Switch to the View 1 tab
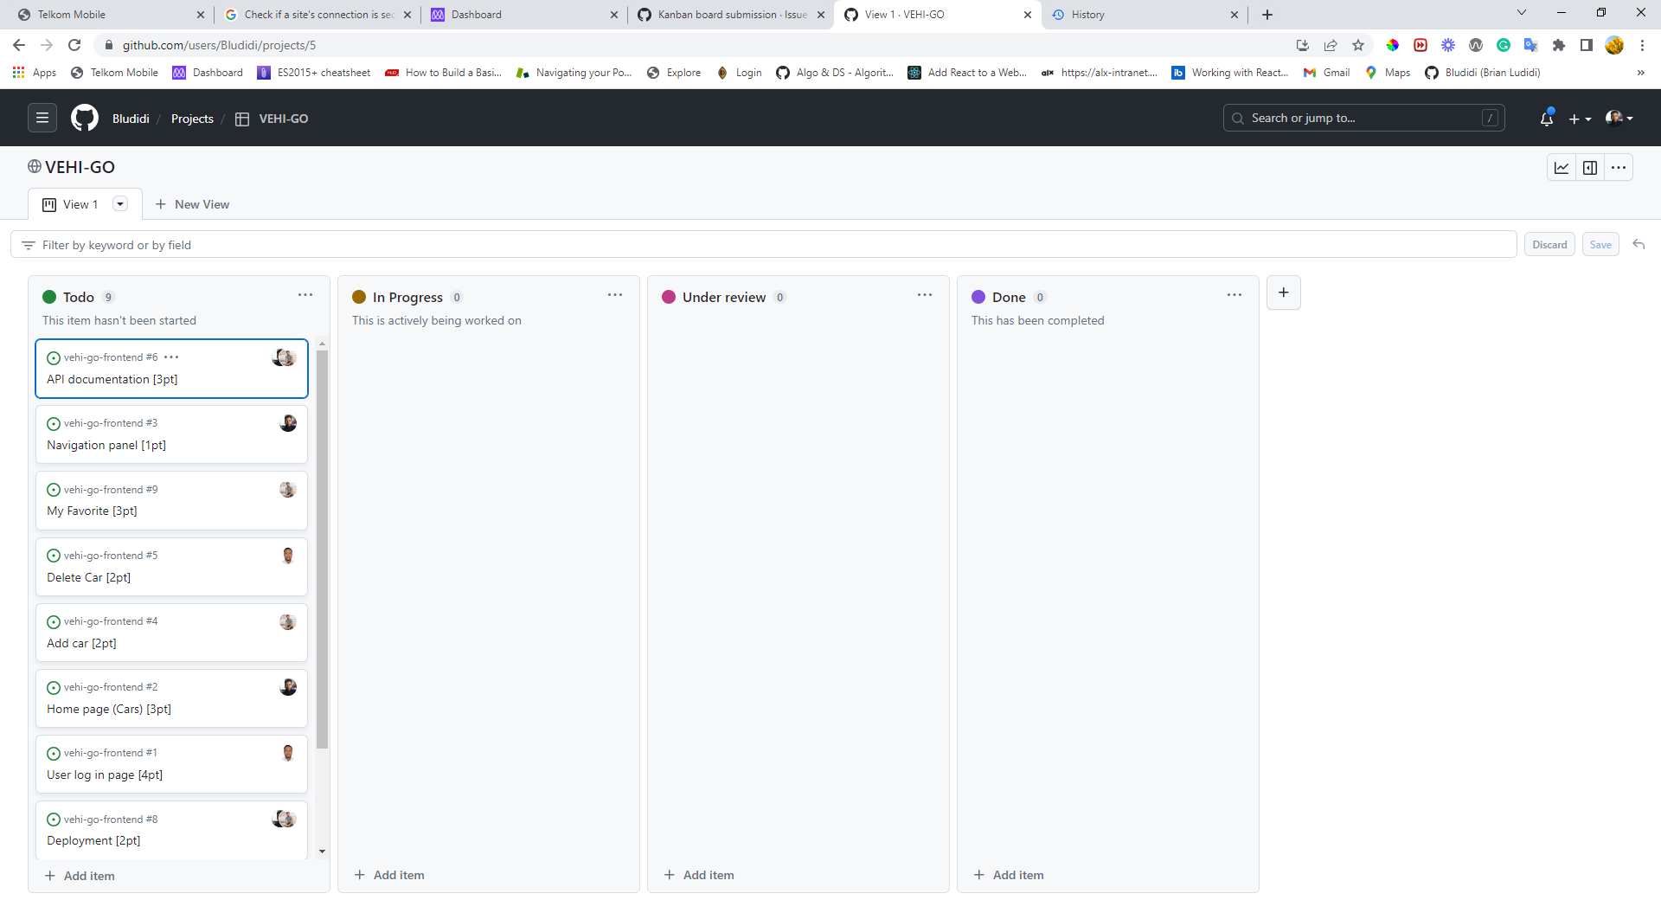 tap(78, 204)
